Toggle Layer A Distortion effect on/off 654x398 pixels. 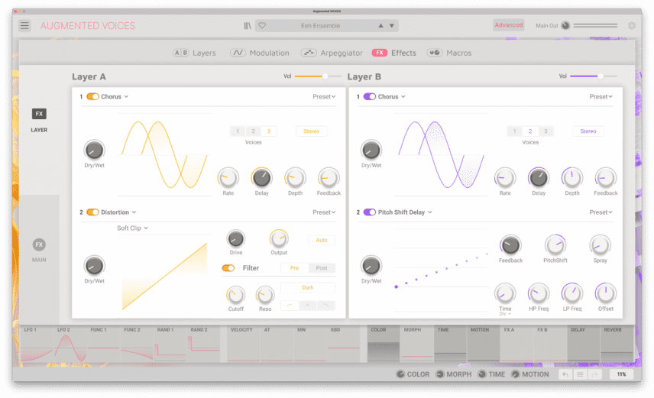[x=92, y=212]
